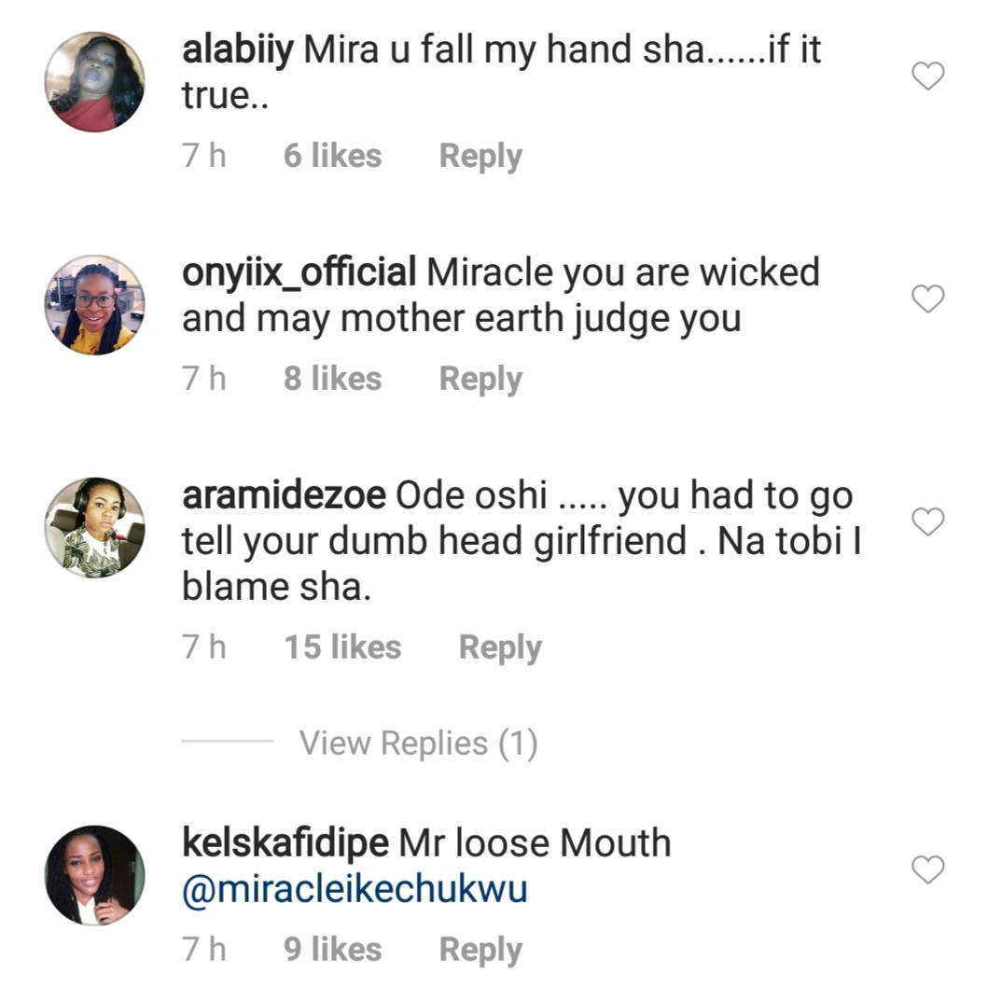Reply to onyiix_official's comment
The width and height of the screenshot is (1001, 1001).
(480, 379)
